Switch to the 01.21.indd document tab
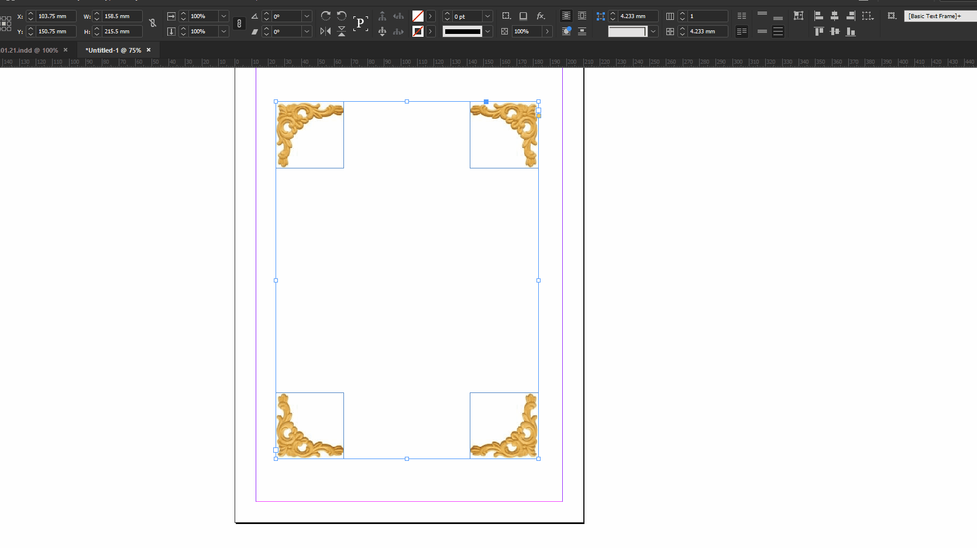Screen dimensions: 977x548 point(29,50)
